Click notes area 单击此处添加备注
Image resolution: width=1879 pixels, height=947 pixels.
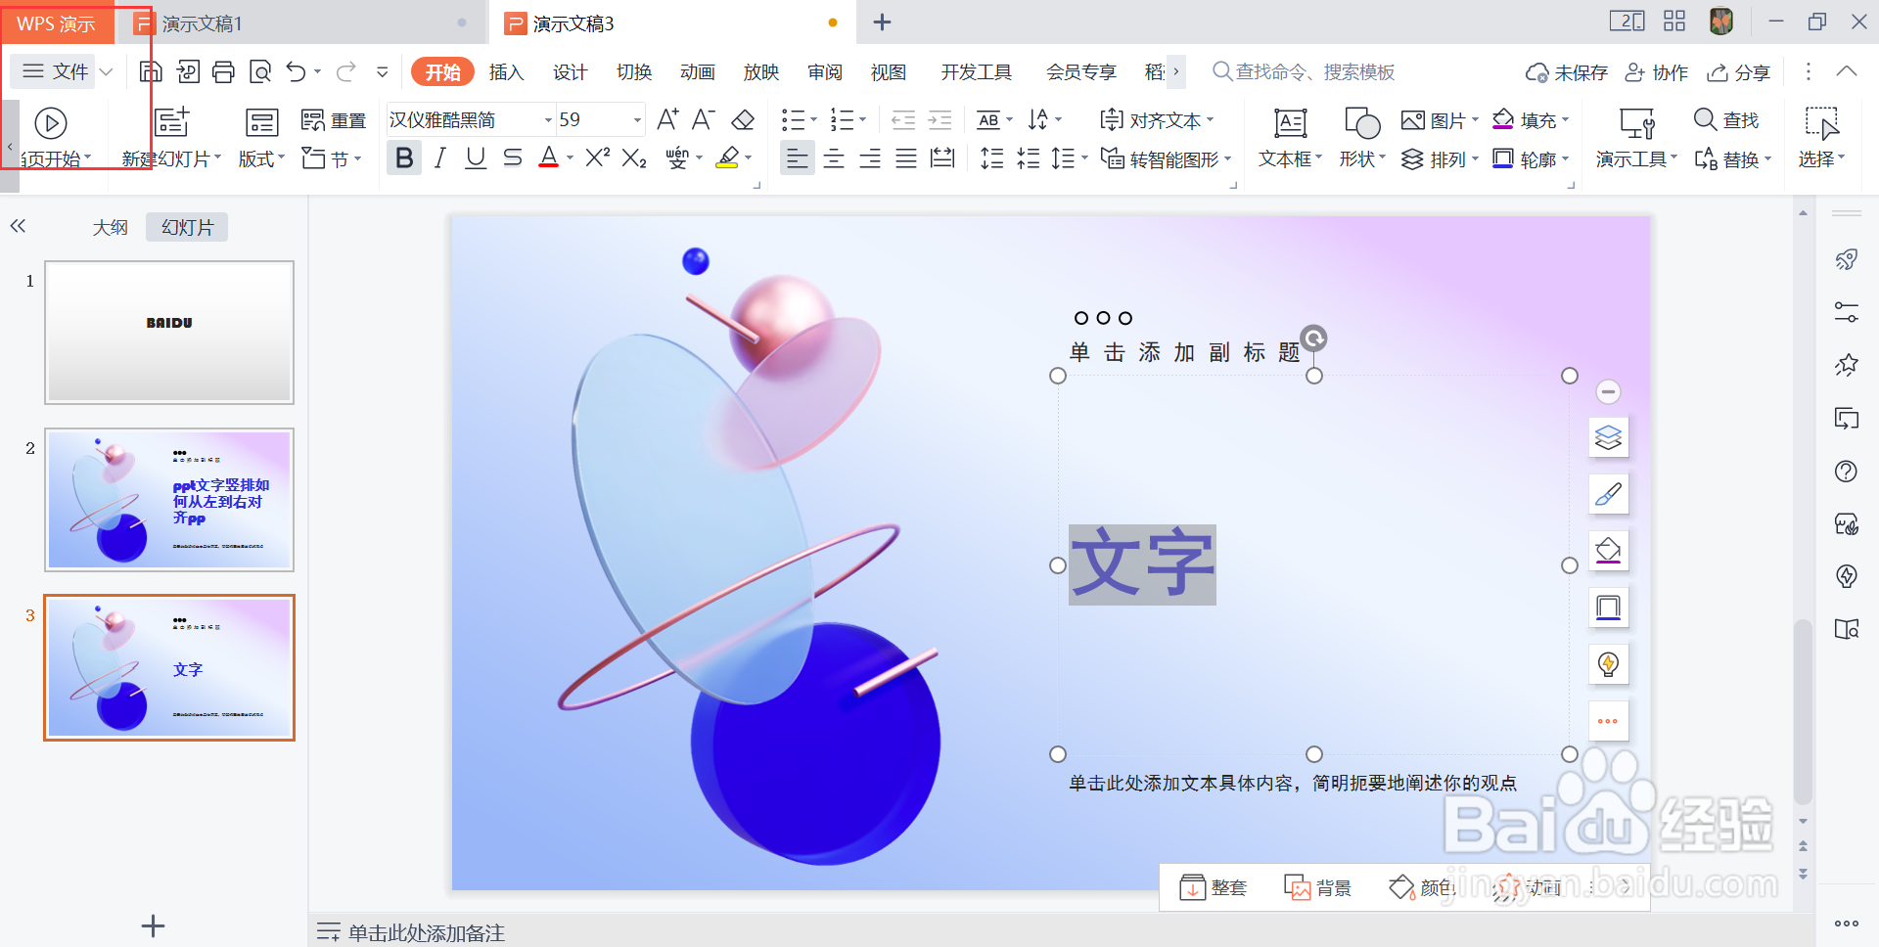427,932
